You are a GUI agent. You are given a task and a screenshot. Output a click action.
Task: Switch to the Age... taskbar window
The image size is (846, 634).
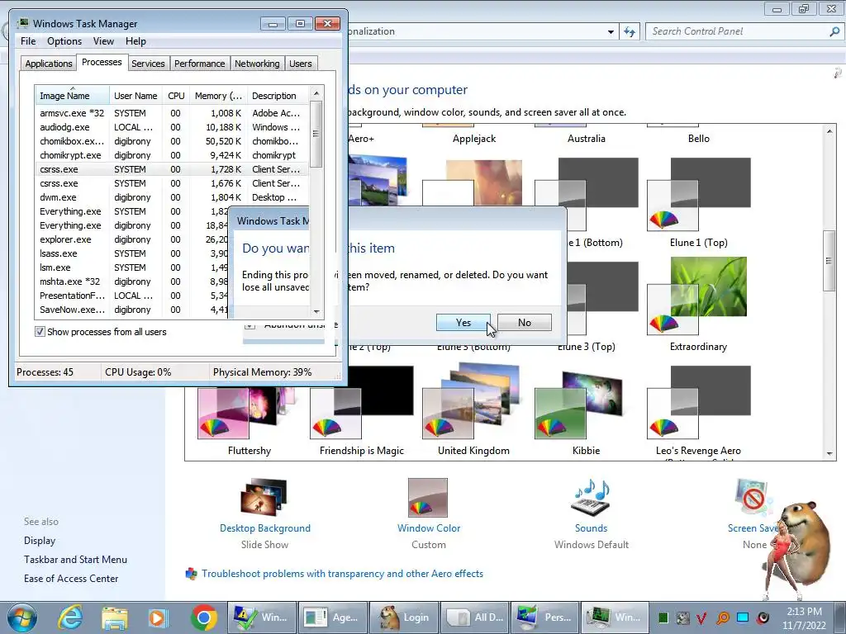332,617
